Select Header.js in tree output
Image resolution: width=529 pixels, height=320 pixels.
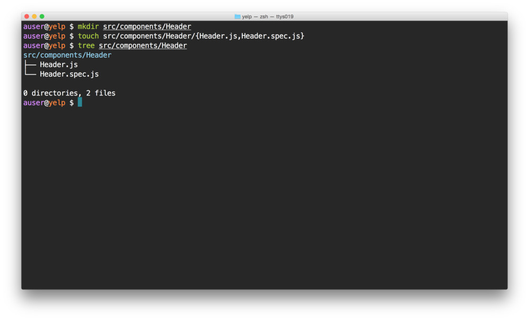coord(59,64)
